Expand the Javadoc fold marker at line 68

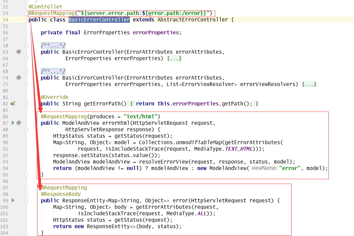pyautogui.click(x=26, y=71)
